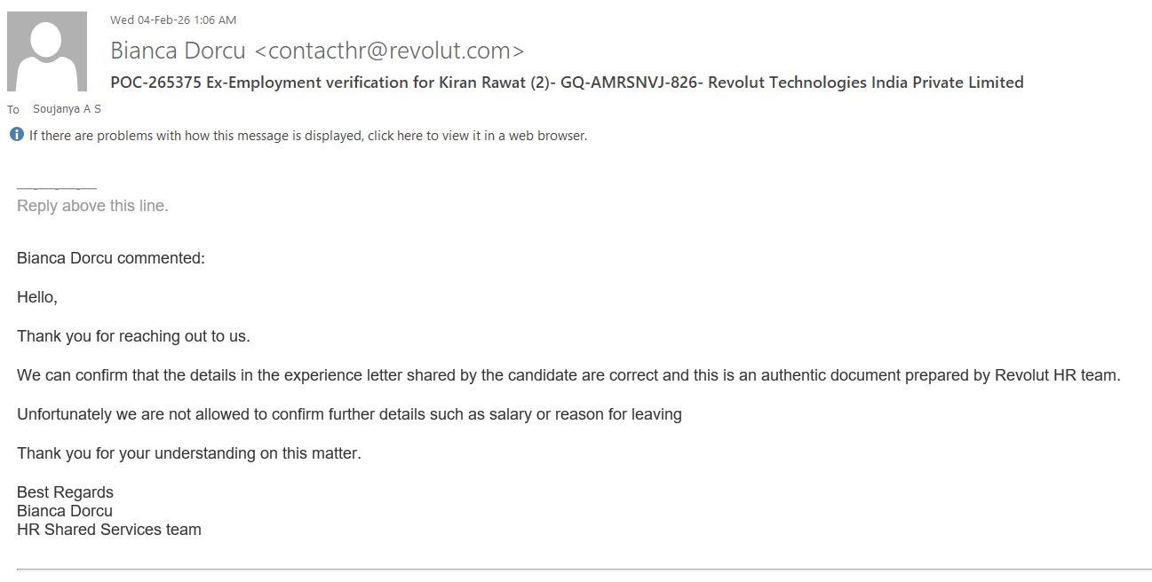This screenshot has height=582, width=1152.
Task: Click "HR Shared Services team" signature line
Action: coord(109,530)
